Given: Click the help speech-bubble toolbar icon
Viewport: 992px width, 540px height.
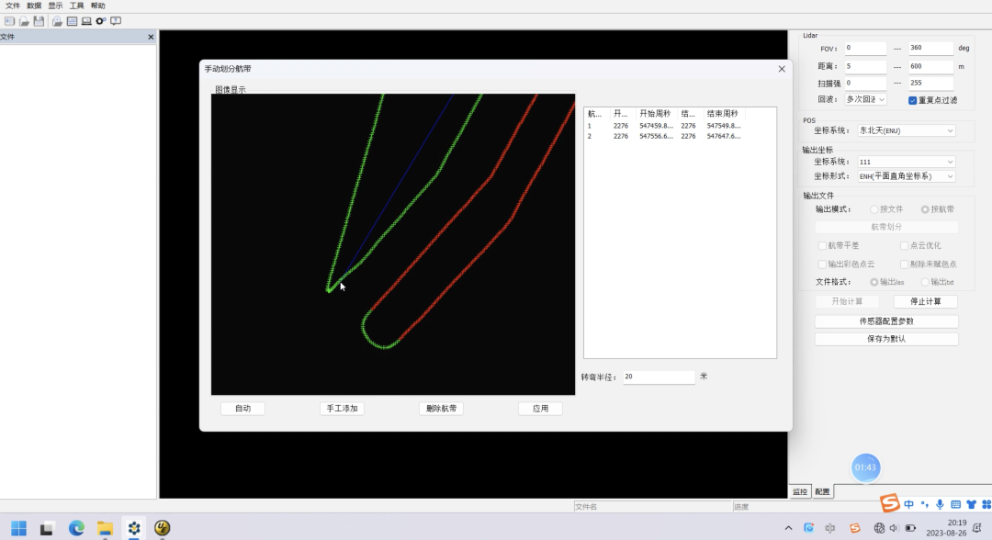Looking at the screenshot, I should 116,21.
